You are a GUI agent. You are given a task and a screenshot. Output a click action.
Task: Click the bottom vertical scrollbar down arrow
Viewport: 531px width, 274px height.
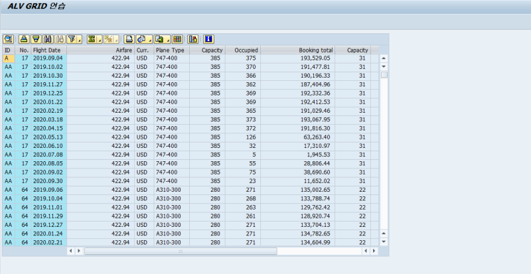point(384,242)
